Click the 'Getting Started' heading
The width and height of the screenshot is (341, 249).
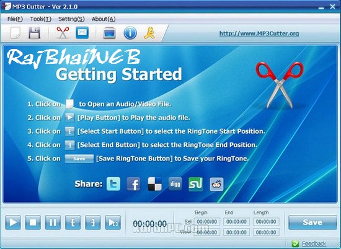point(119,74)
